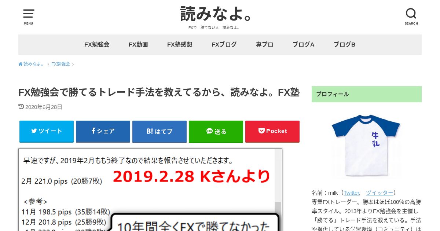Open the ブログB navigation item
The height and width of the screenshot is (231, 440).
[345, 45]
